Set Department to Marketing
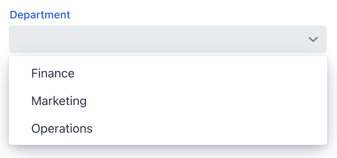The image size is (337, 158). point(59,101)
